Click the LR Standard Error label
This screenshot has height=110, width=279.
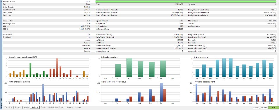102,29
